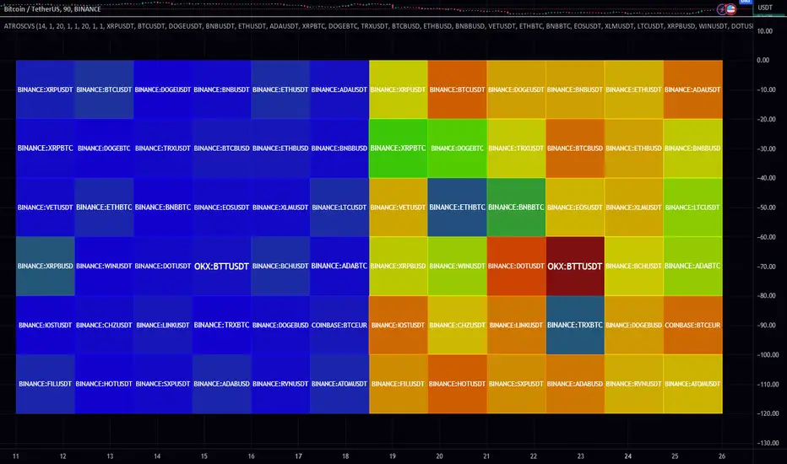The image size is (787, 464).
Task: Click the orange BINANCE:HOTUSDT cell
Action: (x=457, y=384)
